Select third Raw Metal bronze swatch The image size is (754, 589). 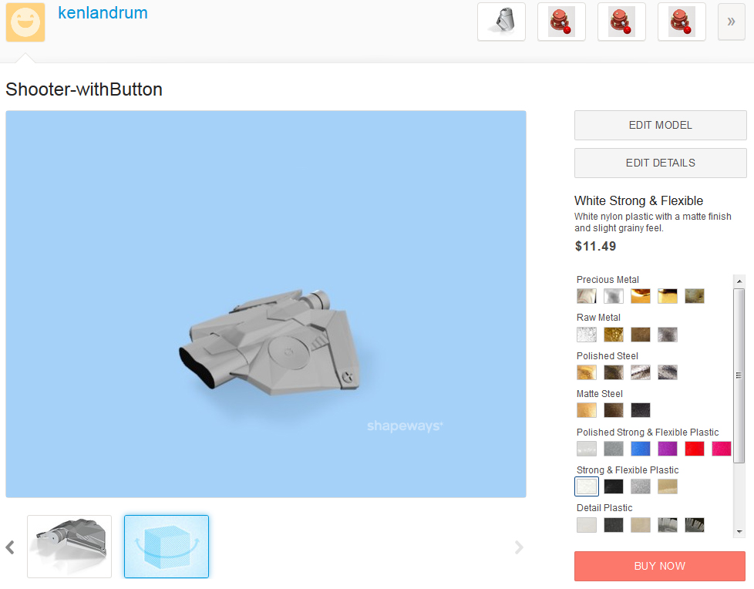[641, 334]
